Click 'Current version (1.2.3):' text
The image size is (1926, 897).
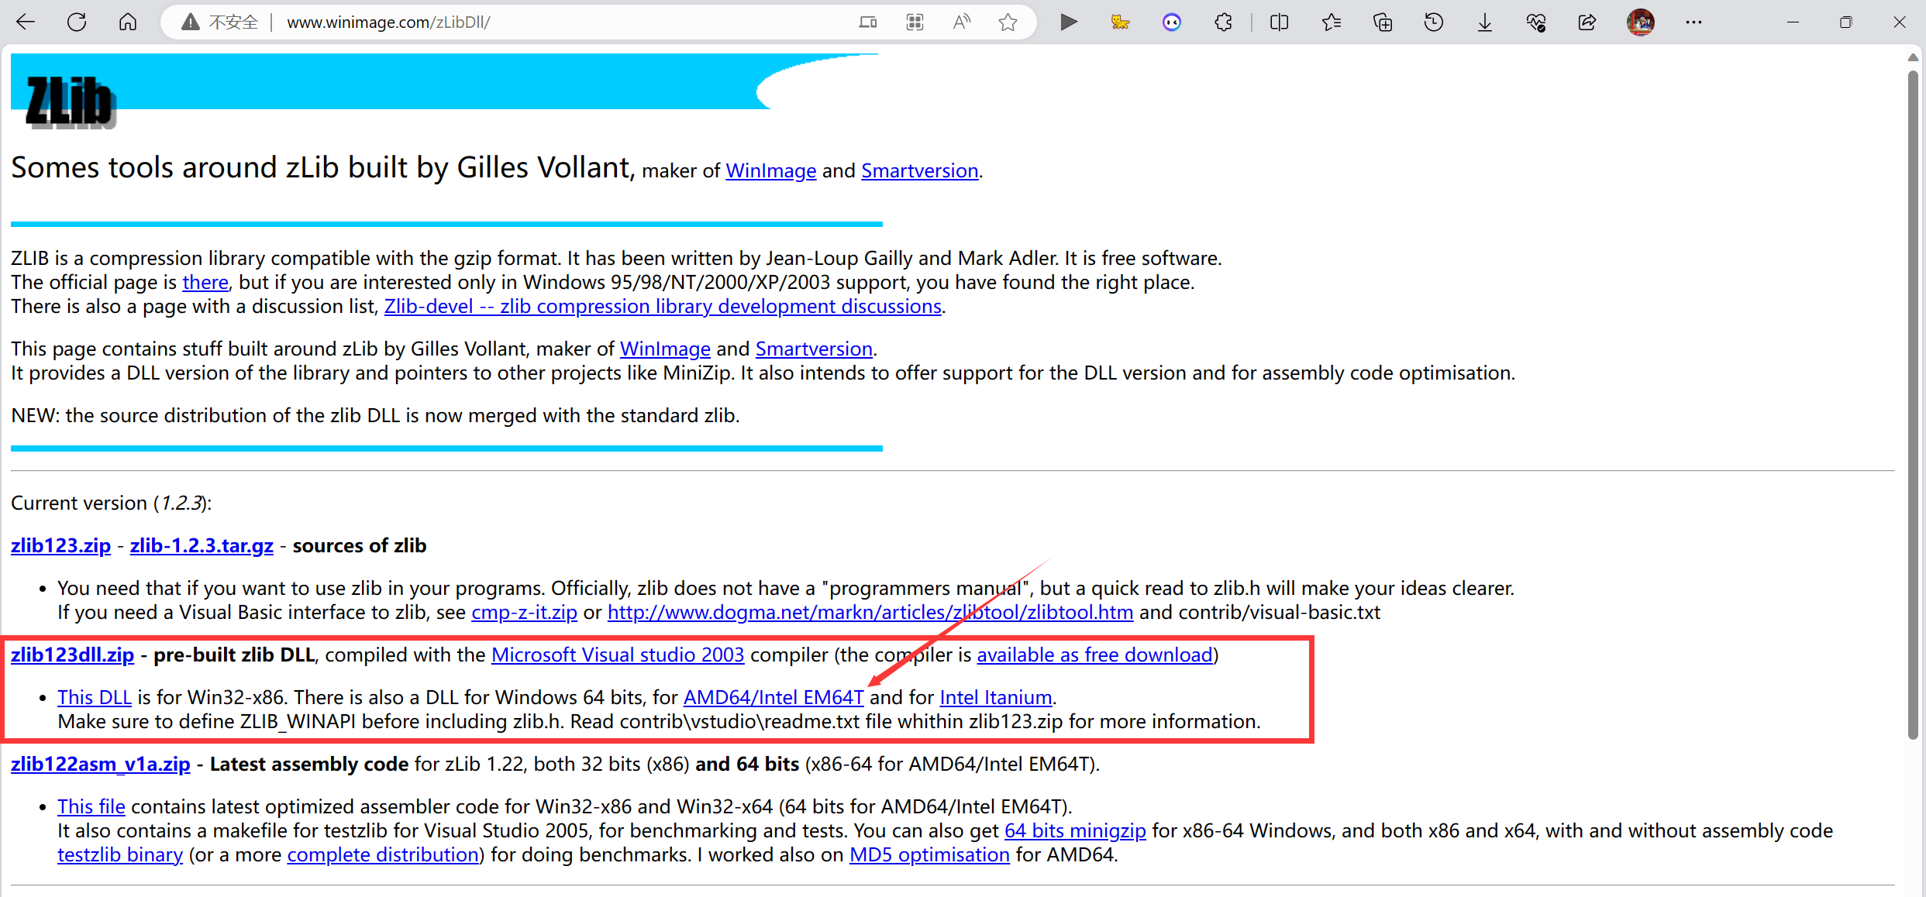point(111,503)
